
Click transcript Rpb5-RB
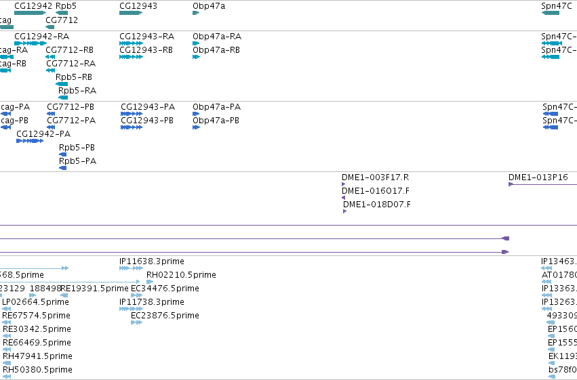coord(74,77)
